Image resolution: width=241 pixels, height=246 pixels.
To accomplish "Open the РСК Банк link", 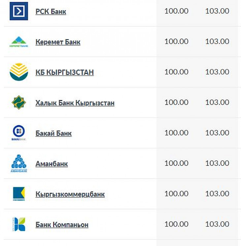I will 51,12.
